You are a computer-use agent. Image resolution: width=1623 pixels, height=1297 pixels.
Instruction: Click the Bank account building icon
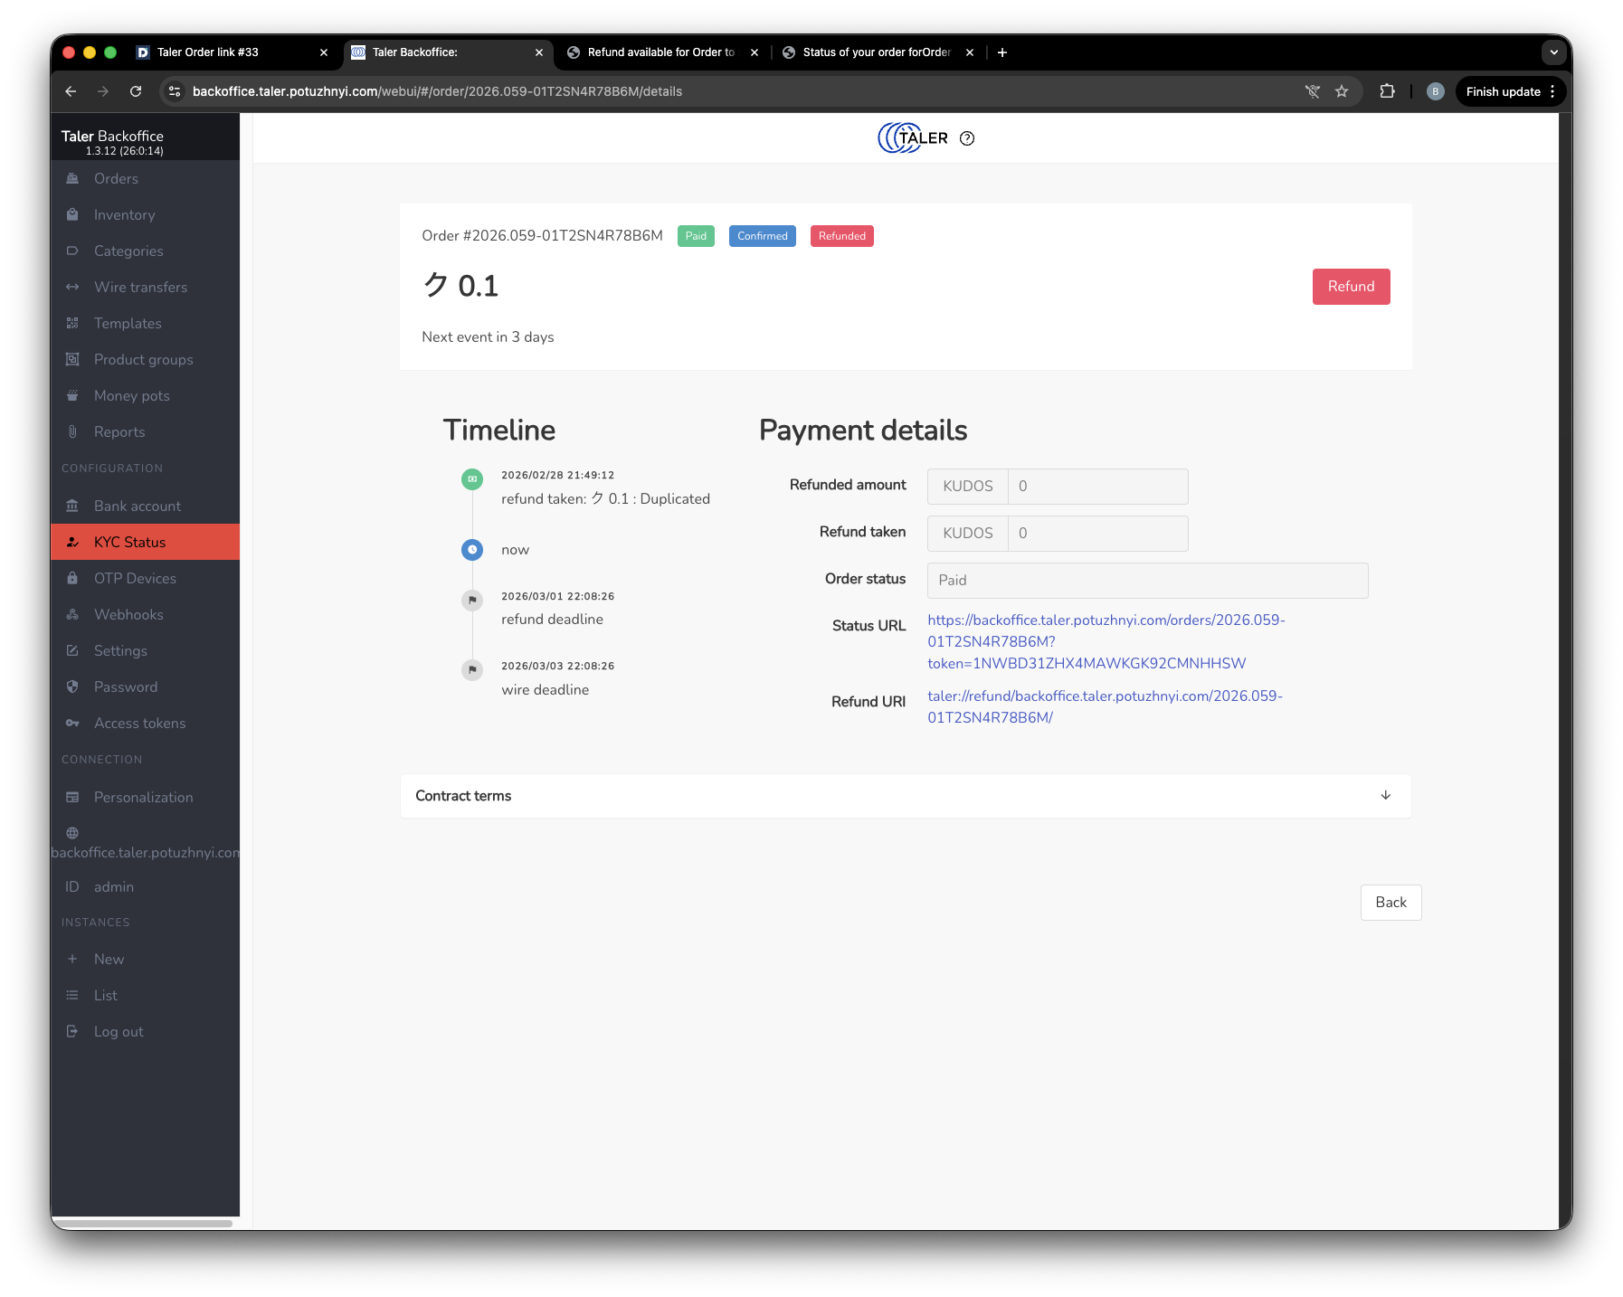coord(72,506)
